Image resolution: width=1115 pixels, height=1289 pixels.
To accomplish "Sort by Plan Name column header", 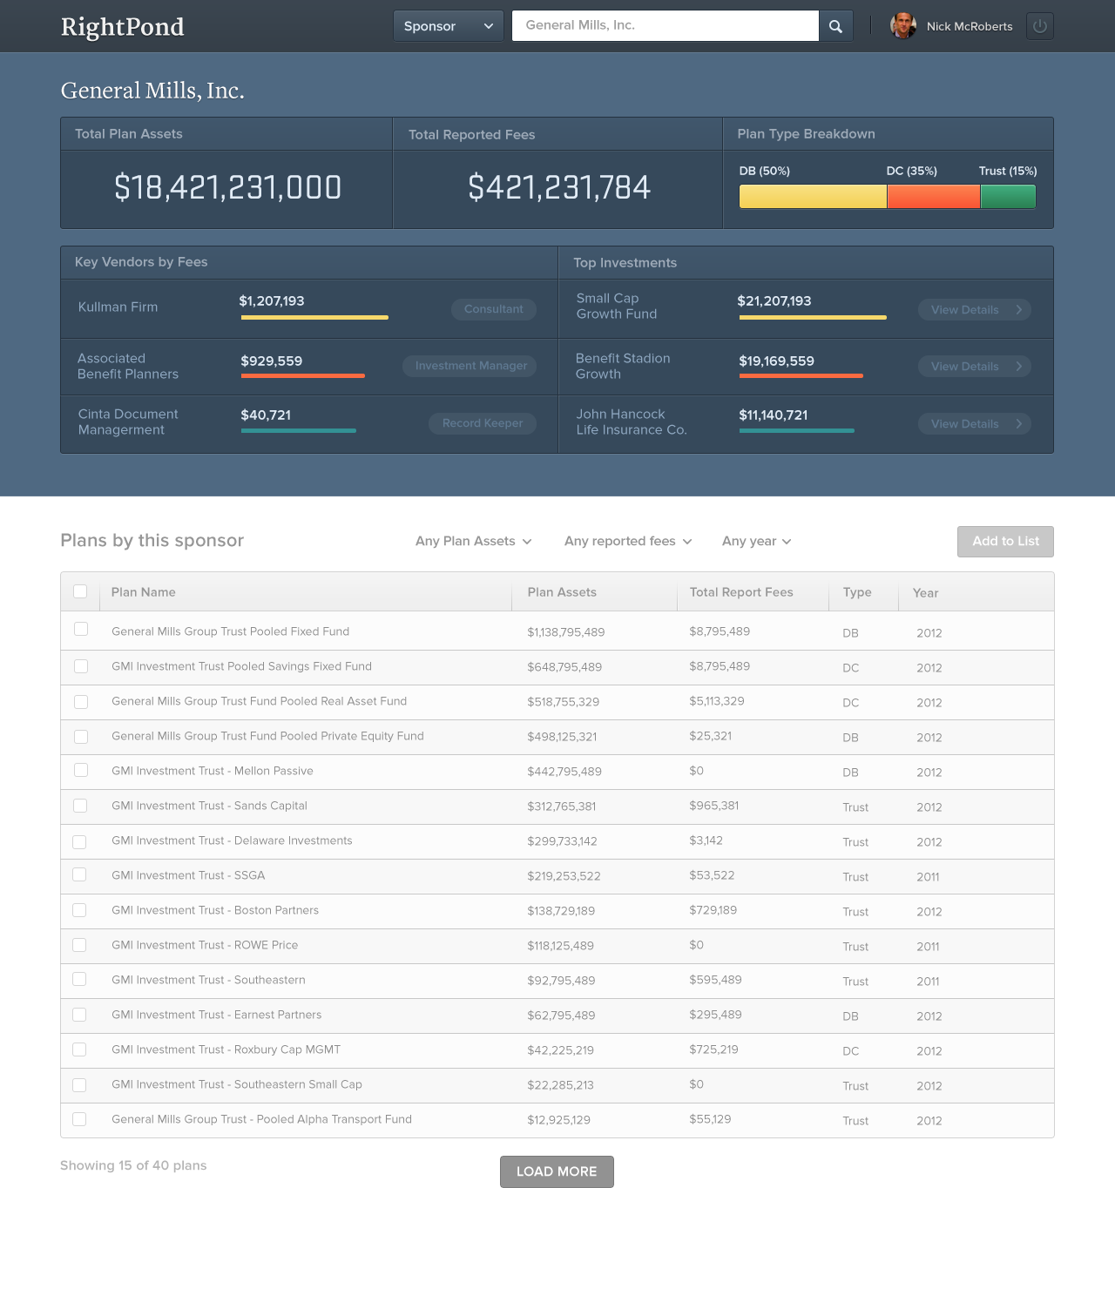I will click(144, 592).
